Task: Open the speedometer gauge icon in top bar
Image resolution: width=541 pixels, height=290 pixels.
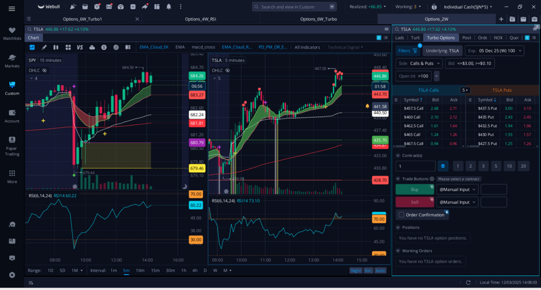Action: click(x=121, y=6)
